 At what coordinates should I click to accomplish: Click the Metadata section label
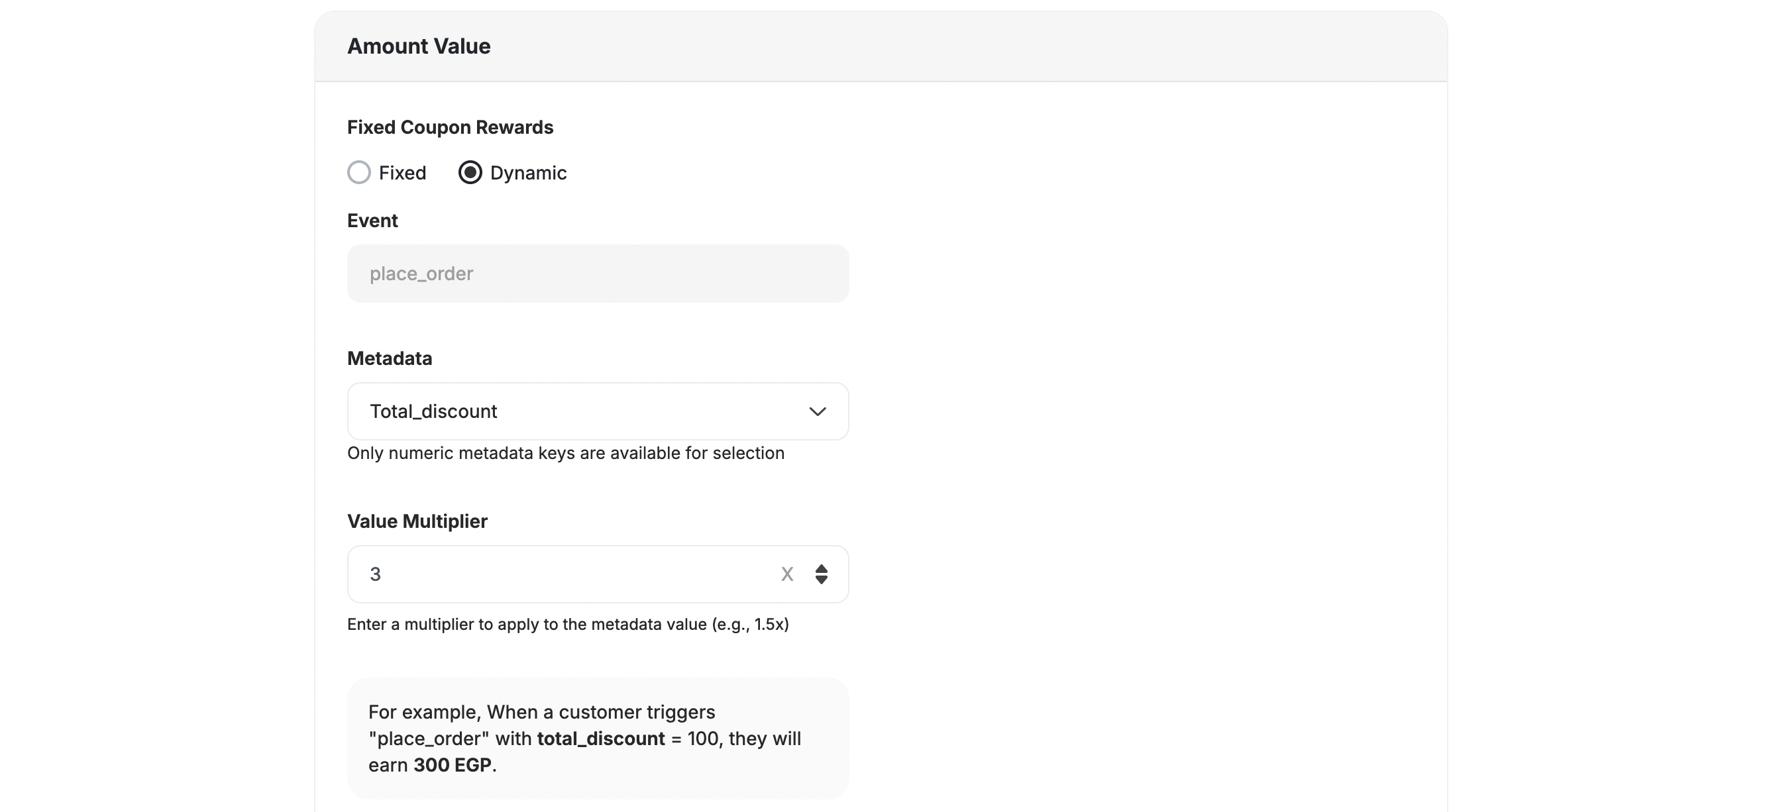click(390, 358)
